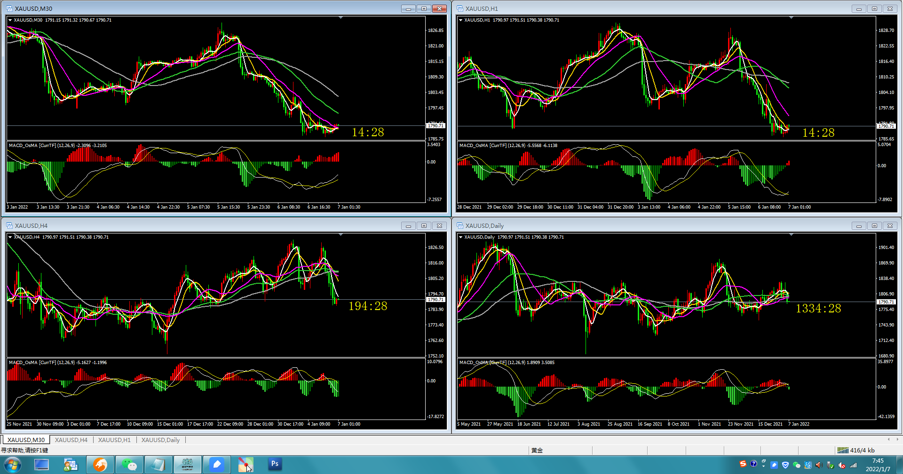Click the connection status 416/4 kb indicator
903x474 pixels.
[x=856, y=450]
